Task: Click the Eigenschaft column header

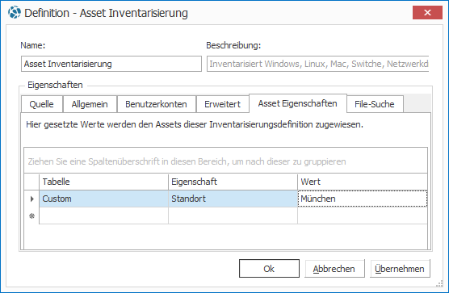Action: (233, 182)
